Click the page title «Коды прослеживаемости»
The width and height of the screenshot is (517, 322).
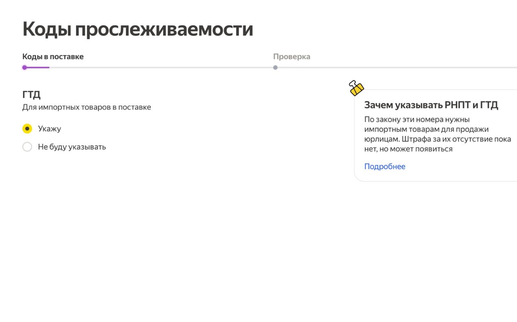point(138,28)
